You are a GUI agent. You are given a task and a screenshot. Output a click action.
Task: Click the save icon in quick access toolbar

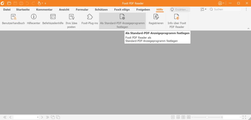click(15, 3)
